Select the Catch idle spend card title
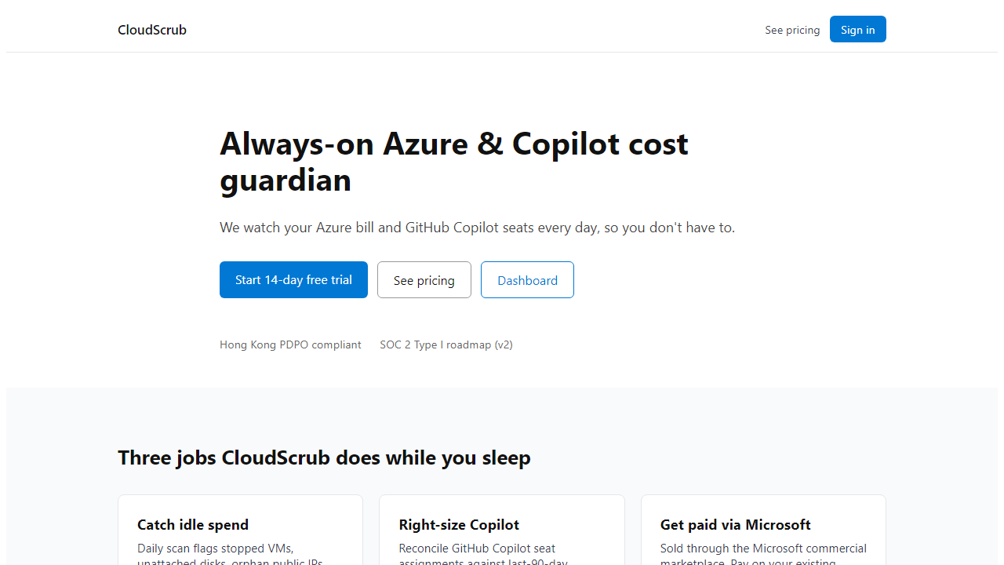Viewport: 1004px width, 565px height. [x=193, y=525]
